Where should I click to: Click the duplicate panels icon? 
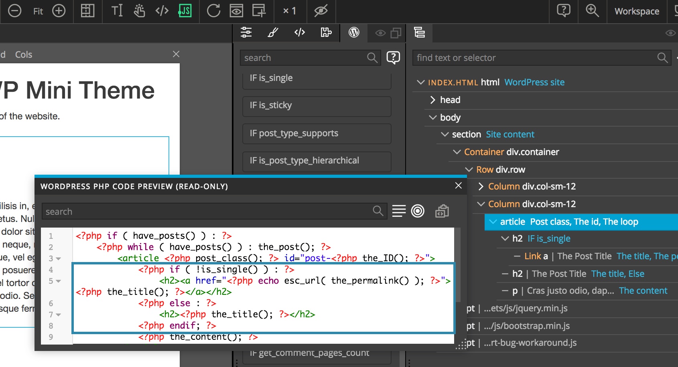pyautogui.click(x=396, y=33)
